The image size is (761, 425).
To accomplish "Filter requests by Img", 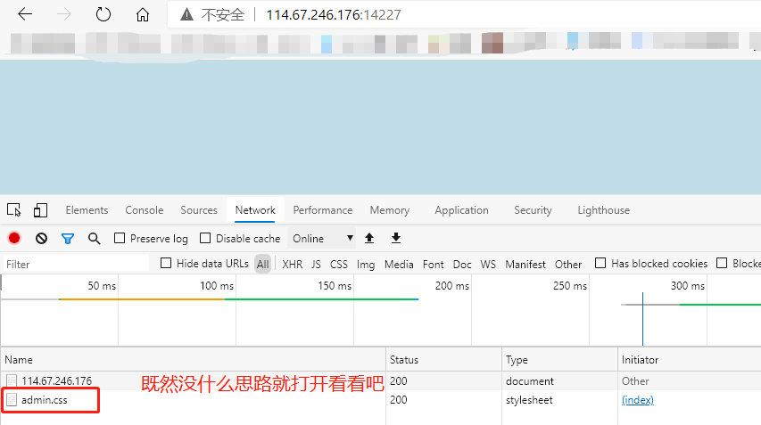I will (x=366, y=265).
